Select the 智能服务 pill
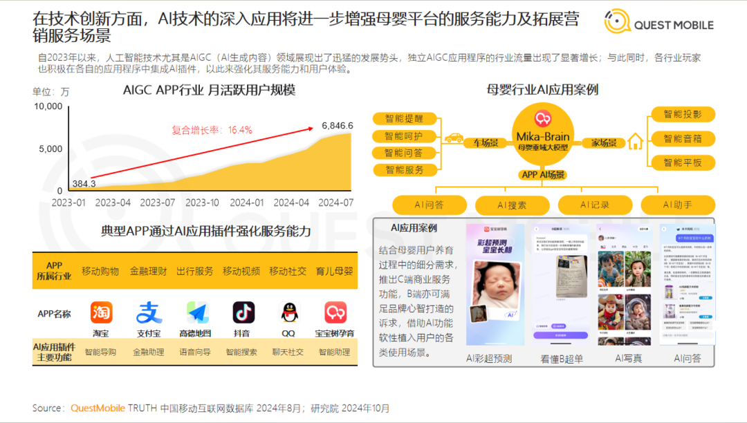747x423 pixels. pos(405,170)
